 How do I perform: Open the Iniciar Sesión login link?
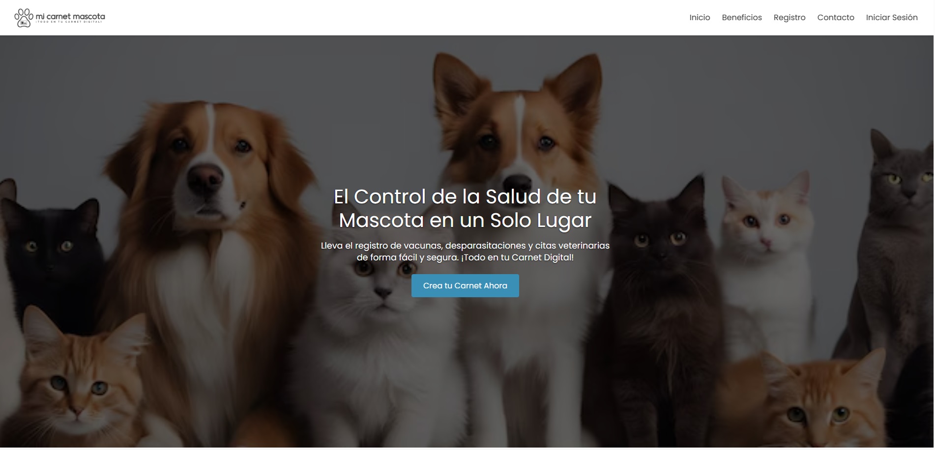click(x=892, y=18)
